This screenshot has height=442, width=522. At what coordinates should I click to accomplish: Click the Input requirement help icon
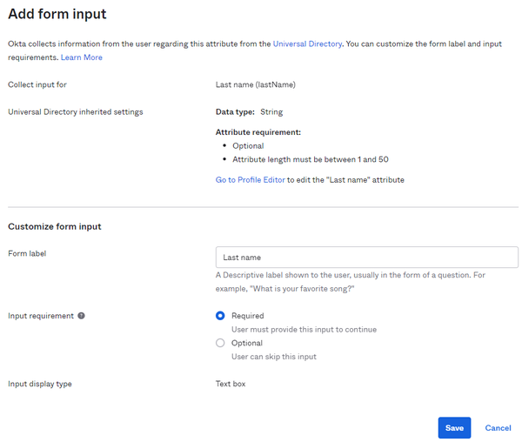[x=81, y=316]
